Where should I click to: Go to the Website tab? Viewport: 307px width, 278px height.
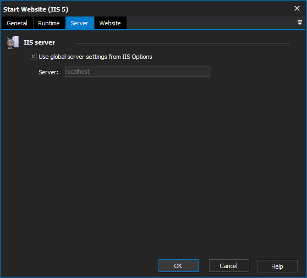[x=110, y=23]
